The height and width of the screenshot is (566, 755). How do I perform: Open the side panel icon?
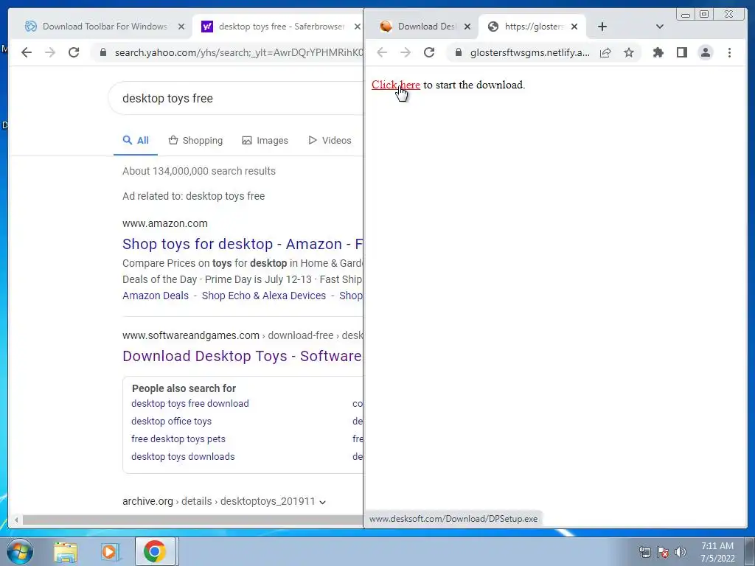coord(682,52)
